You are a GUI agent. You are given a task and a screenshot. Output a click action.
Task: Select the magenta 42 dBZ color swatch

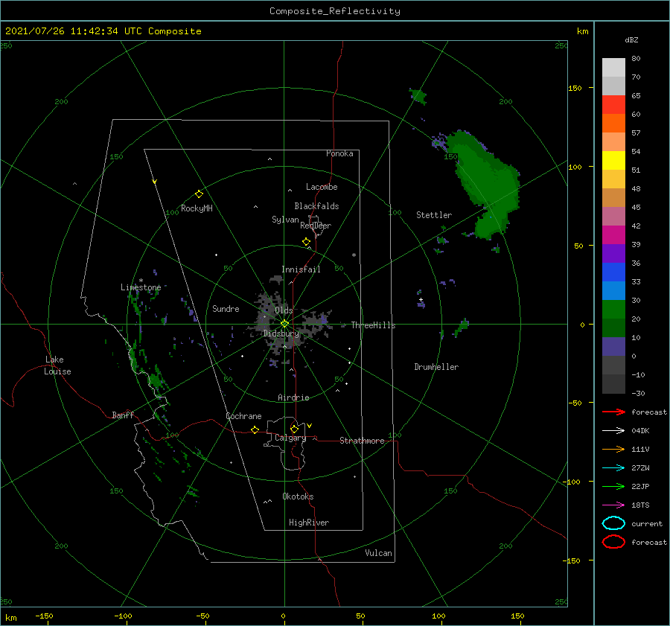pyautogui.click(x=613, y=234)
